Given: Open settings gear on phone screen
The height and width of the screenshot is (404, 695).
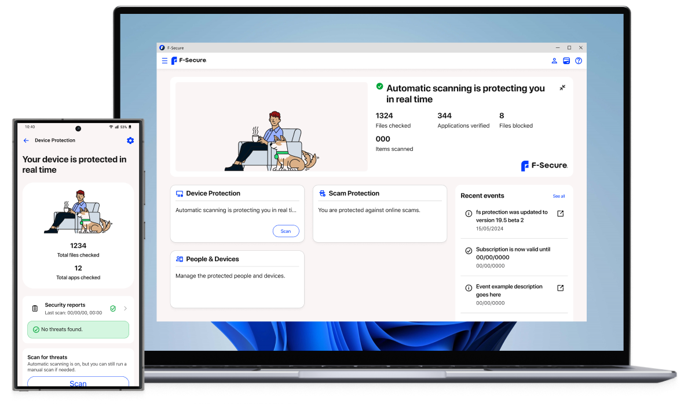Looking at the screenshot, I should pos(130,140).
